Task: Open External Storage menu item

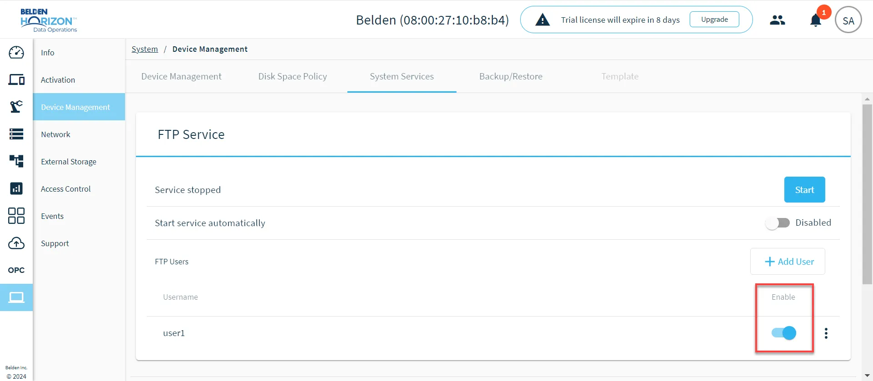Action: [x=79, y=162]
